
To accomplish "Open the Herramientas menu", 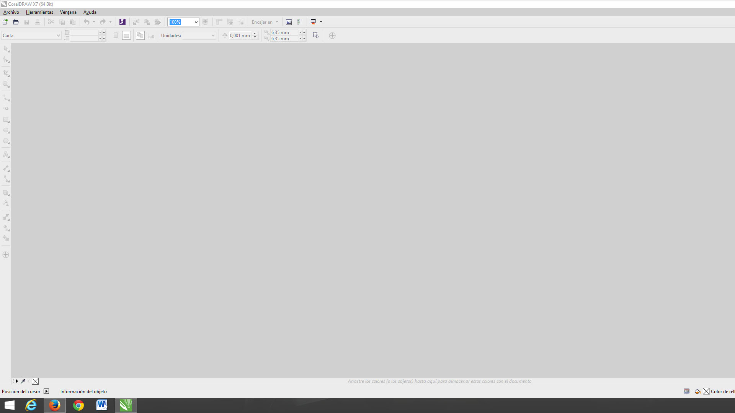I will pyautogui.click(x=39, y=12).
